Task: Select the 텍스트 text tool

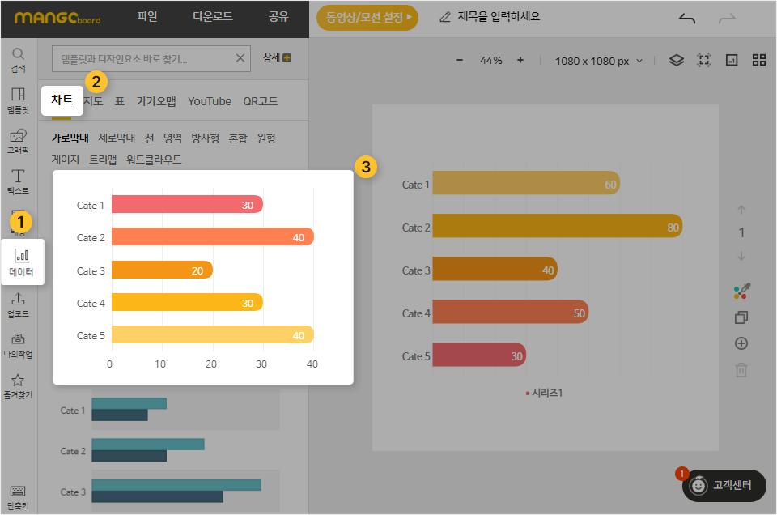Action: [x=18, y=181]
